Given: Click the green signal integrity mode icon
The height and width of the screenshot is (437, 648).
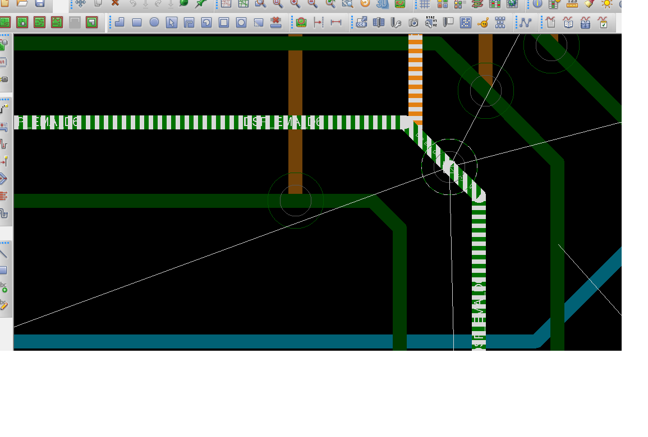Looking at the screenshot, I should point(57,22).
